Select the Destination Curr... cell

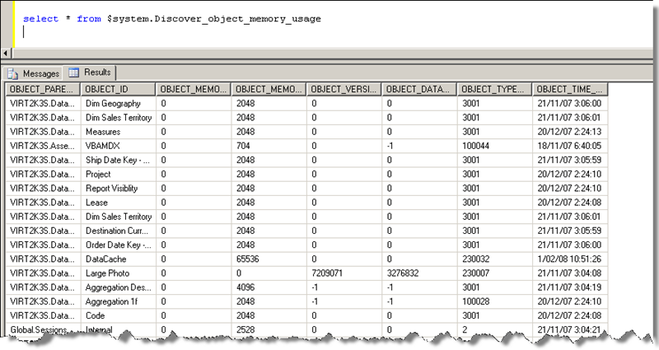118,231
